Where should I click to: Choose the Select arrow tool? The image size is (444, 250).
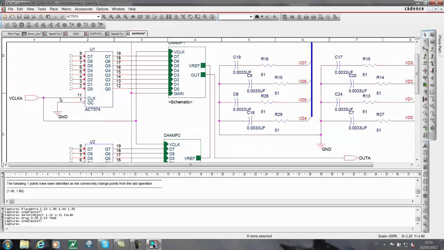tap(425, 35)
